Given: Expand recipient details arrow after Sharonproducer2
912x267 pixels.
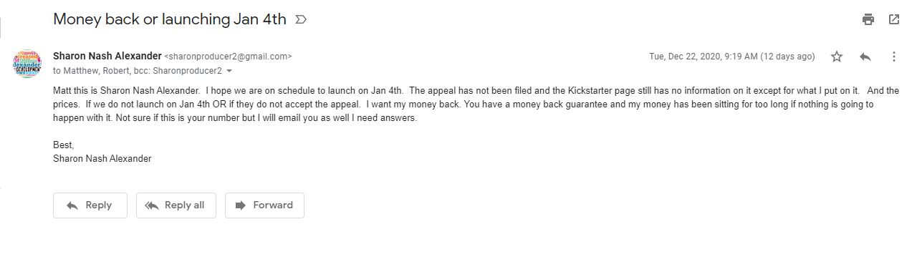Looking at the screenshot, I should pos(229,72).
